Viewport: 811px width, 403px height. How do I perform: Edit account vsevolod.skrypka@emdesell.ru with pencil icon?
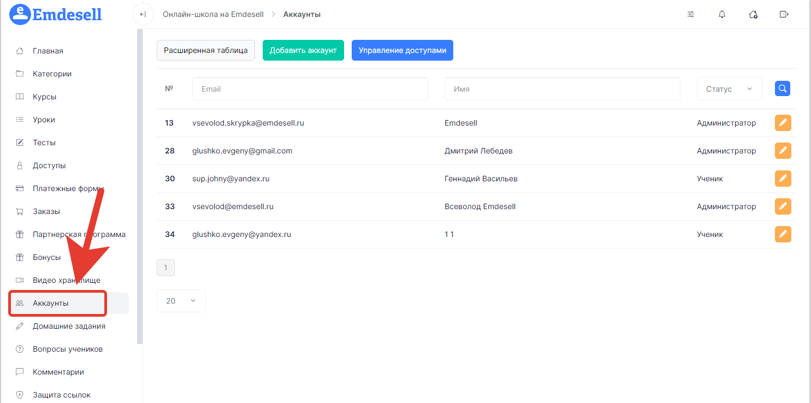tap(783, 123)
